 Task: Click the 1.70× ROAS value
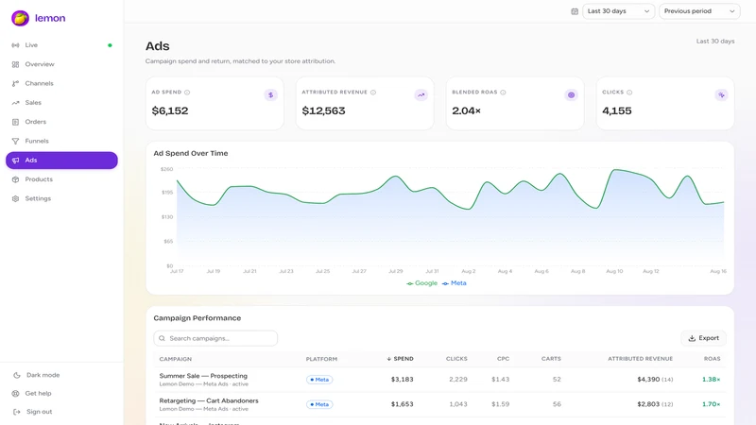712,404
